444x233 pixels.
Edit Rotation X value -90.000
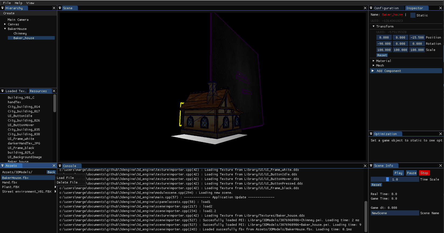click(384, 44)
